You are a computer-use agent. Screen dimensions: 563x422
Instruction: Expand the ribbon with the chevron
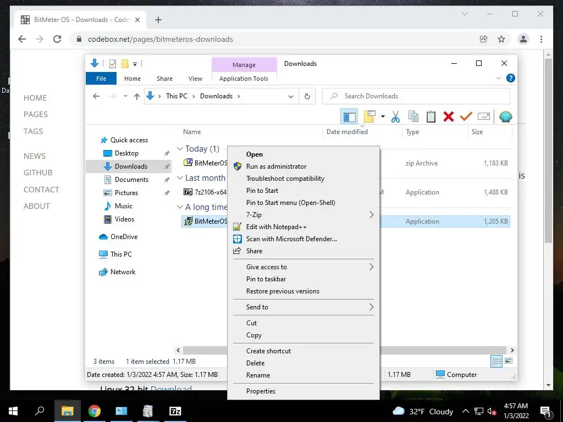[498, 78]
